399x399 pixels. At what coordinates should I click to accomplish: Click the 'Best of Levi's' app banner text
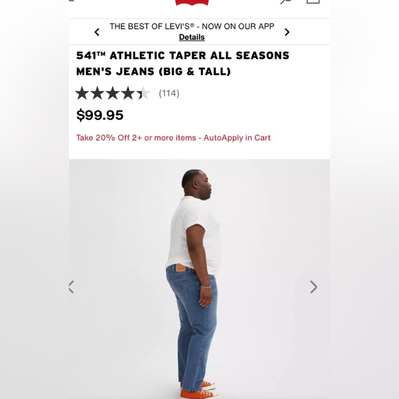tap(192, 26)
